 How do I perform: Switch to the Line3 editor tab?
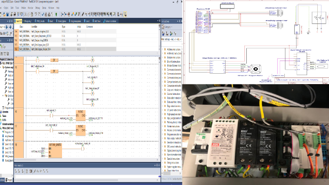click(x=87, y=21)
